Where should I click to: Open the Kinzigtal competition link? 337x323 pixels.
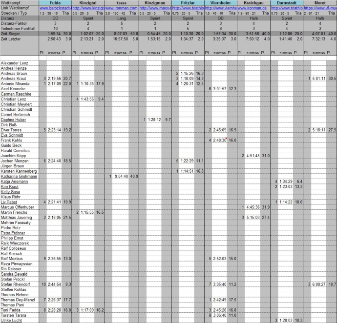88,8
